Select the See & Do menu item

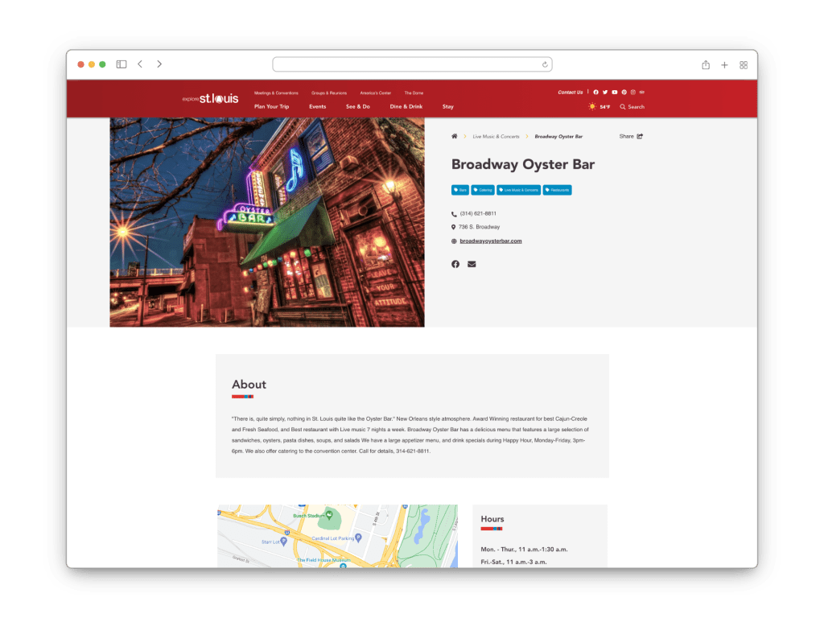click(358, 106)
